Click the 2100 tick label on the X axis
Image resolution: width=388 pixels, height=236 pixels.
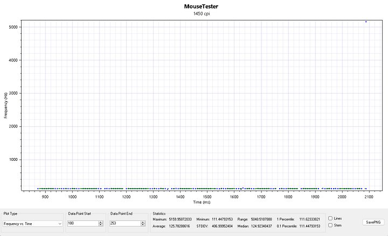(x=369, y=197)
